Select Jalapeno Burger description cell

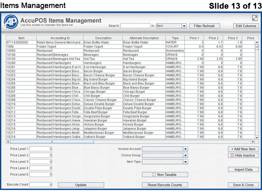pyautogui.click(x=103, y=128)
